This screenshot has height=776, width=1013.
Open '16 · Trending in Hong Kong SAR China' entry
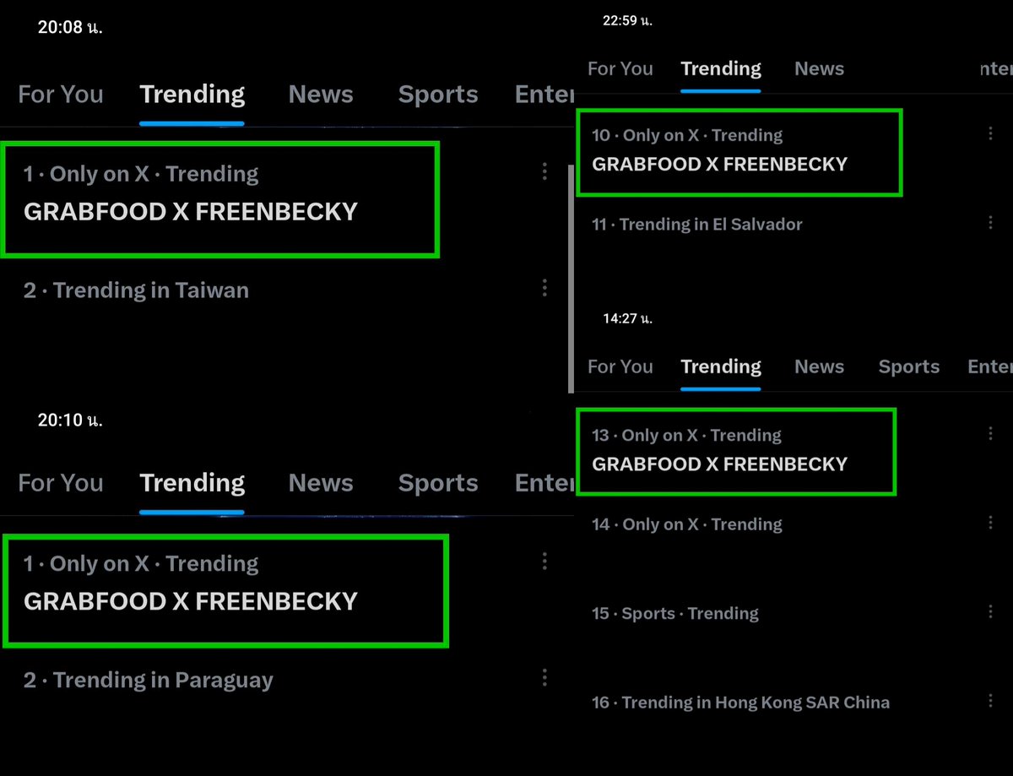(740, 703)
